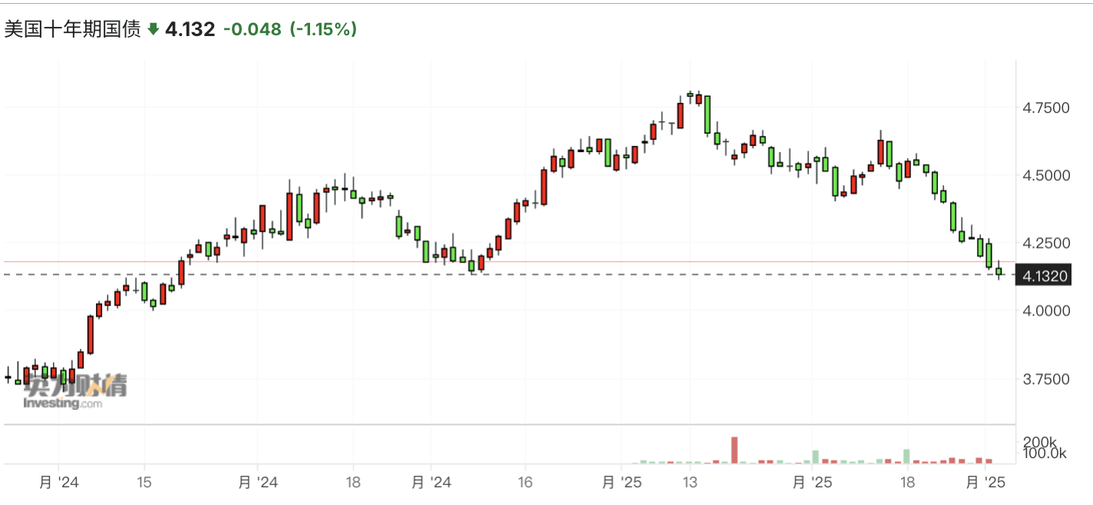
Task: Click the 4.2500 y-axis label
Action: click(x=1045, y=243)
